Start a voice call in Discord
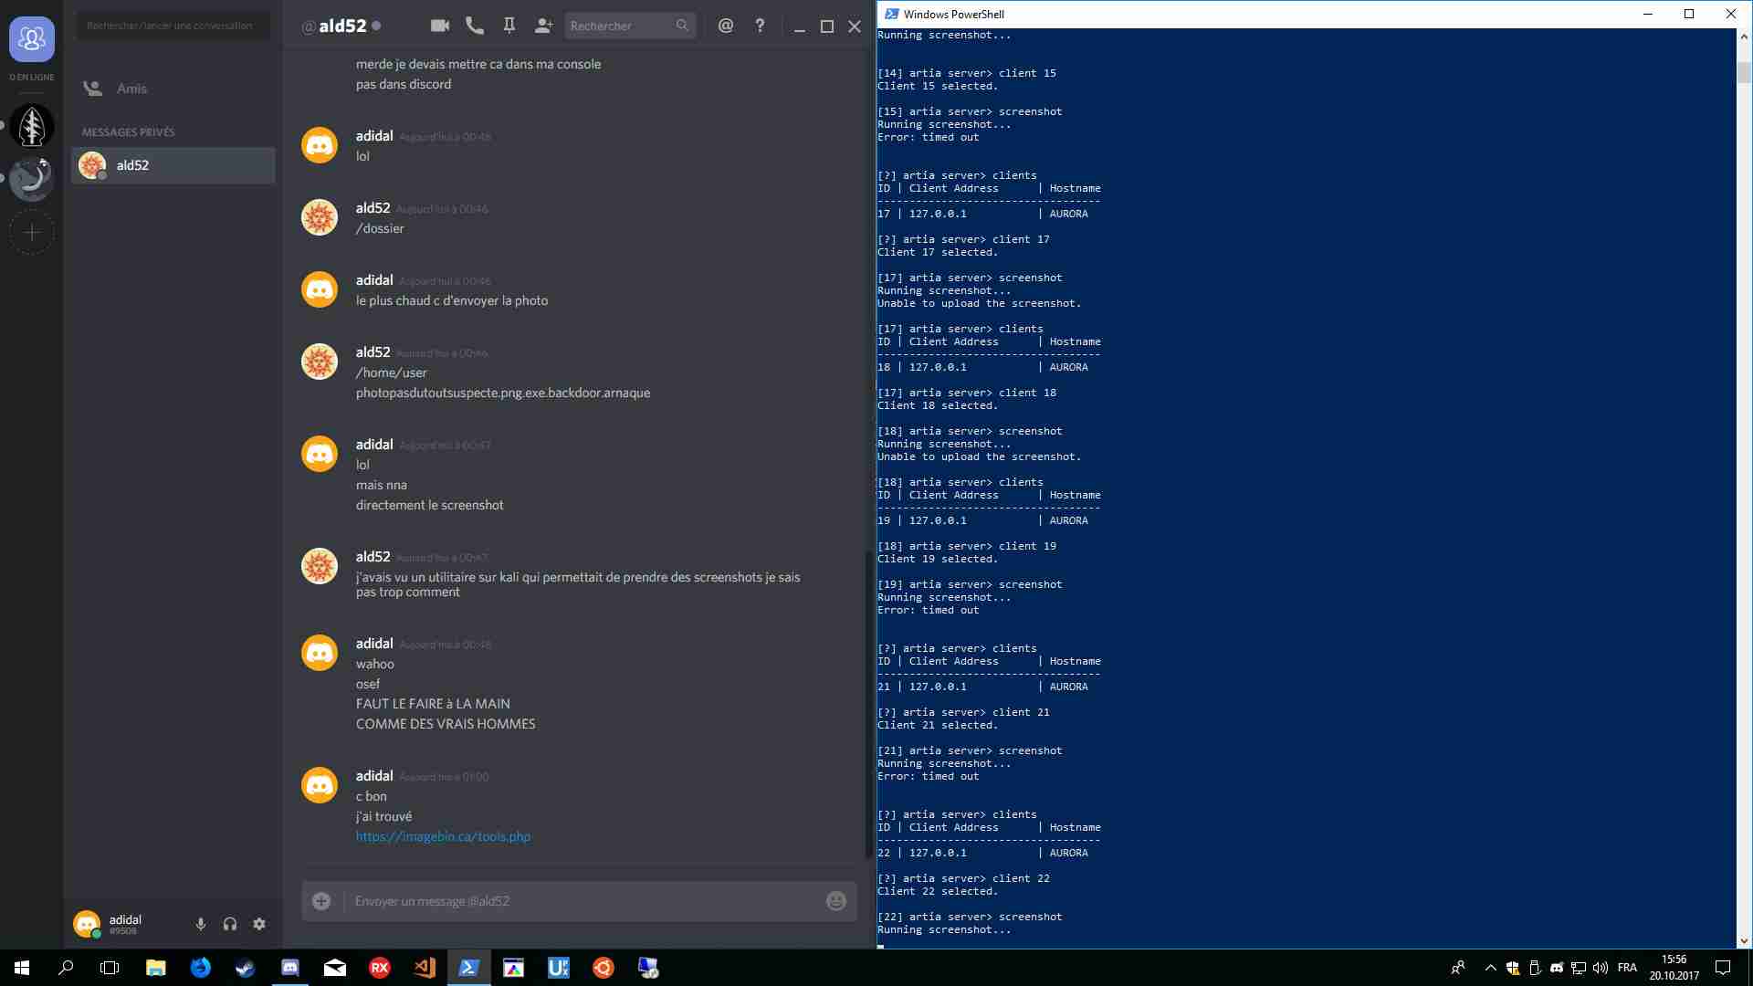The width and height of the screenshot is (1753, 986). (475, 26)
